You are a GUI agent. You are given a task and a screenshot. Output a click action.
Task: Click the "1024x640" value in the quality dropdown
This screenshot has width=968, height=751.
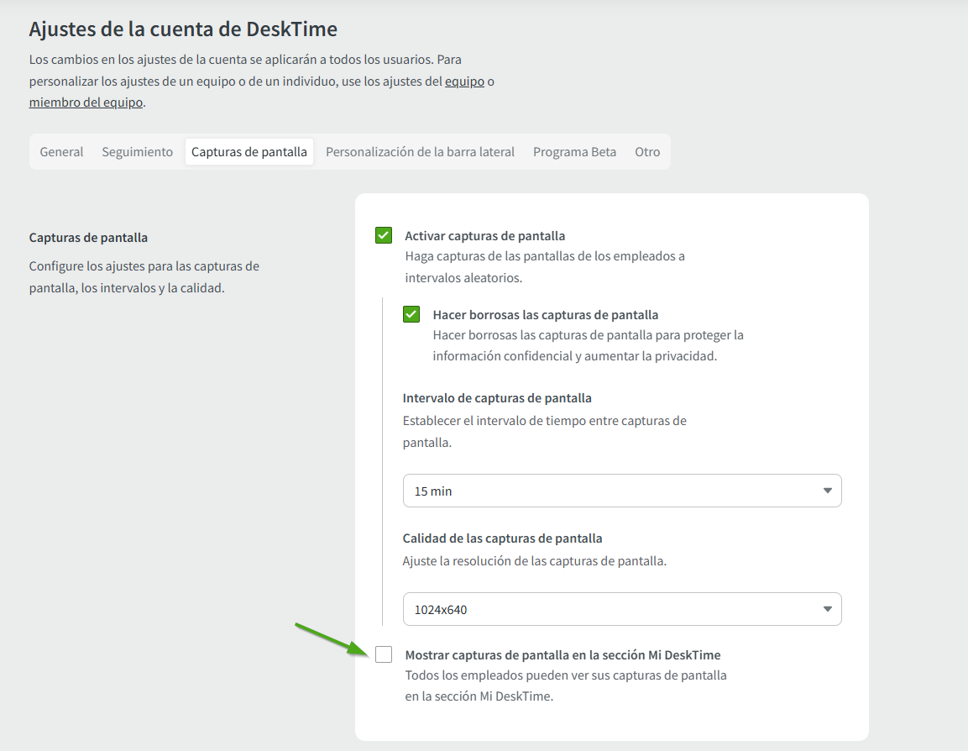pos(441,609)
